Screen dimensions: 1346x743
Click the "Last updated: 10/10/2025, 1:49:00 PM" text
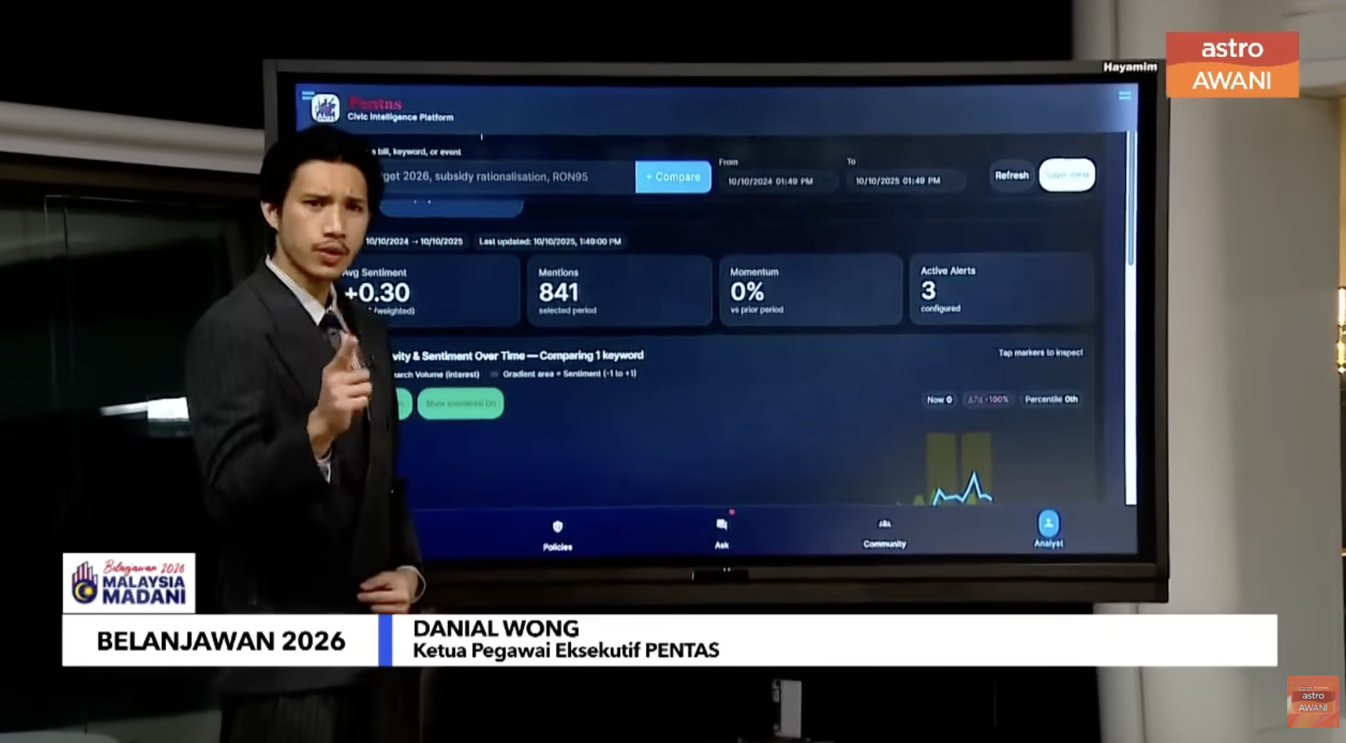[x=550, y=241]
